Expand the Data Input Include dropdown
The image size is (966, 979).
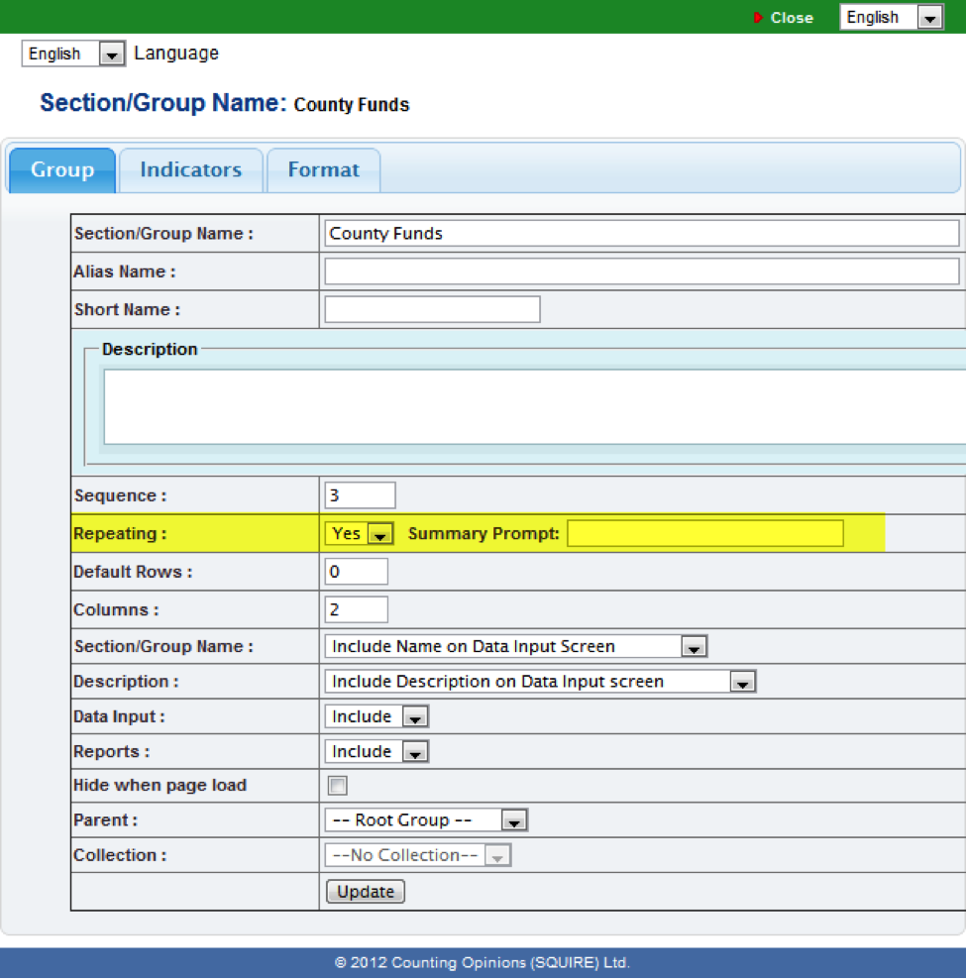click(x=376, y=717)
